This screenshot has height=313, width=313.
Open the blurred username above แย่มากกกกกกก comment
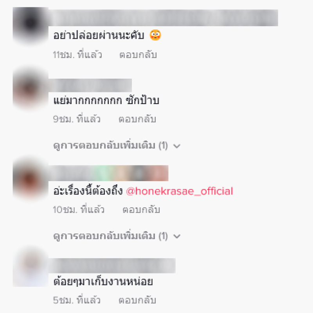90,85
